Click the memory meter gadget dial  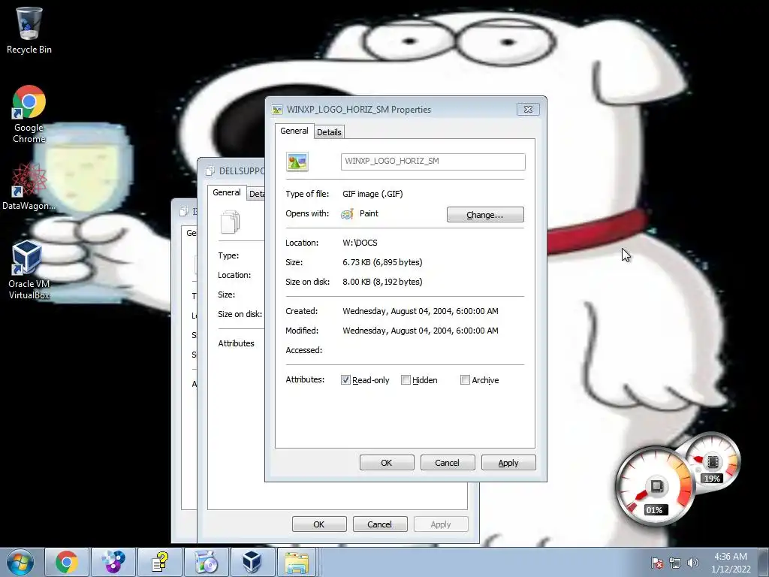coord(712,463)
